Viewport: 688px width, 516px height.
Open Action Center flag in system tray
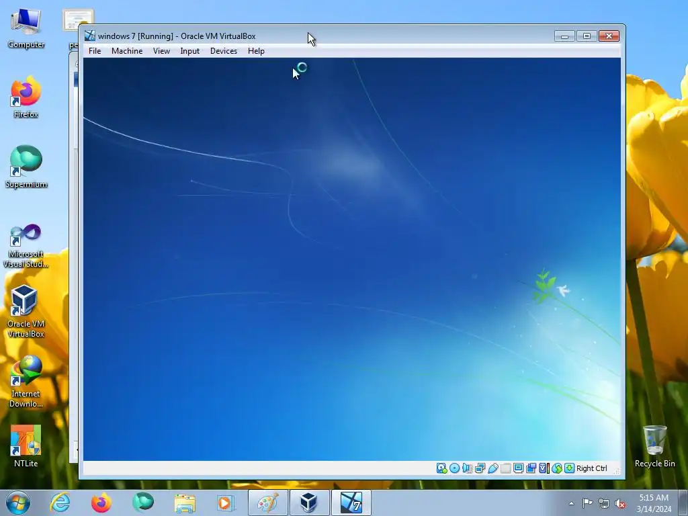(587, 503)
